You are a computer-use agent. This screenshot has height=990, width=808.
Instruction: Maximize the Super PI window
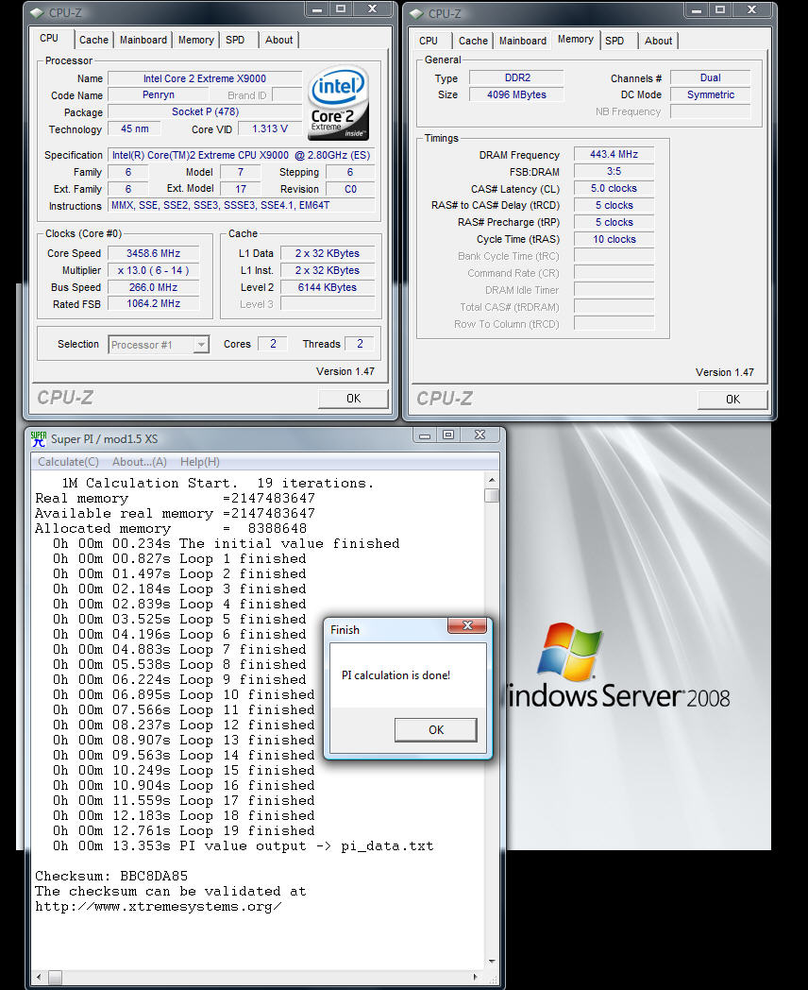[x=448, y=435]
